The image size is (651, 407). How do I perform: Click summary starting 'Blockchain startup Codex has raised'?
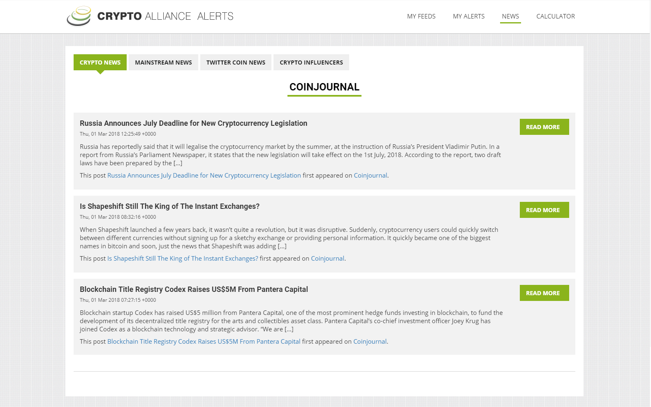(291, 321)
